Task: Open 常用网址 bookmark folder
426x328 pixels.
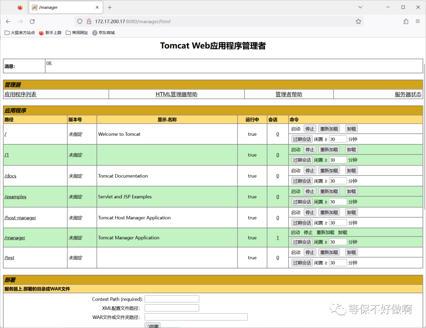Action: [77, 33]
